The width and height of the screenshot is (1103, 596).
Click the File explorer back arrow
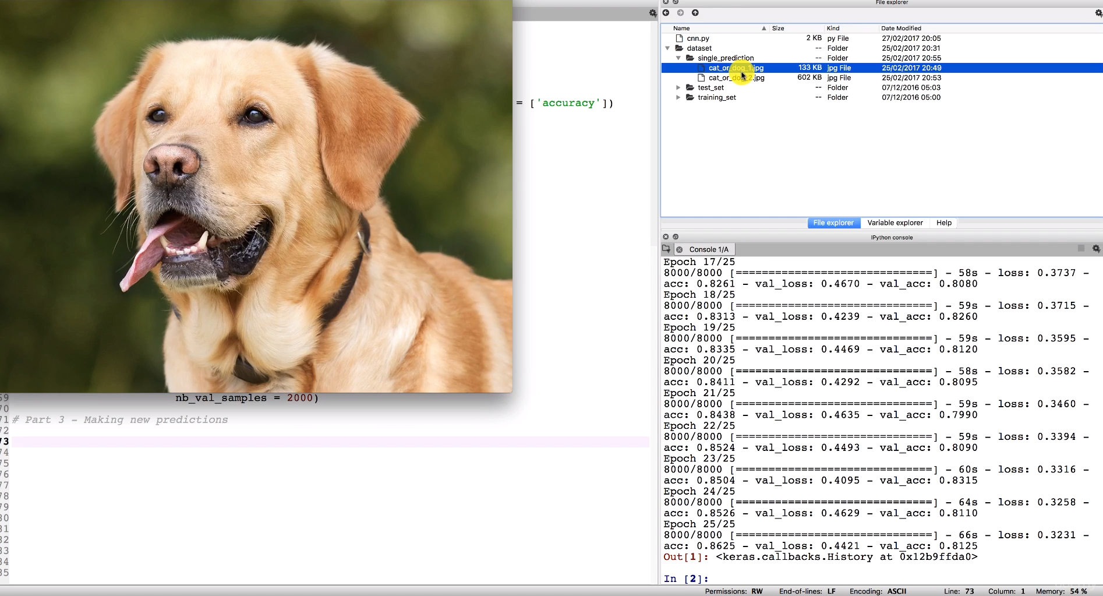point(666,13)
